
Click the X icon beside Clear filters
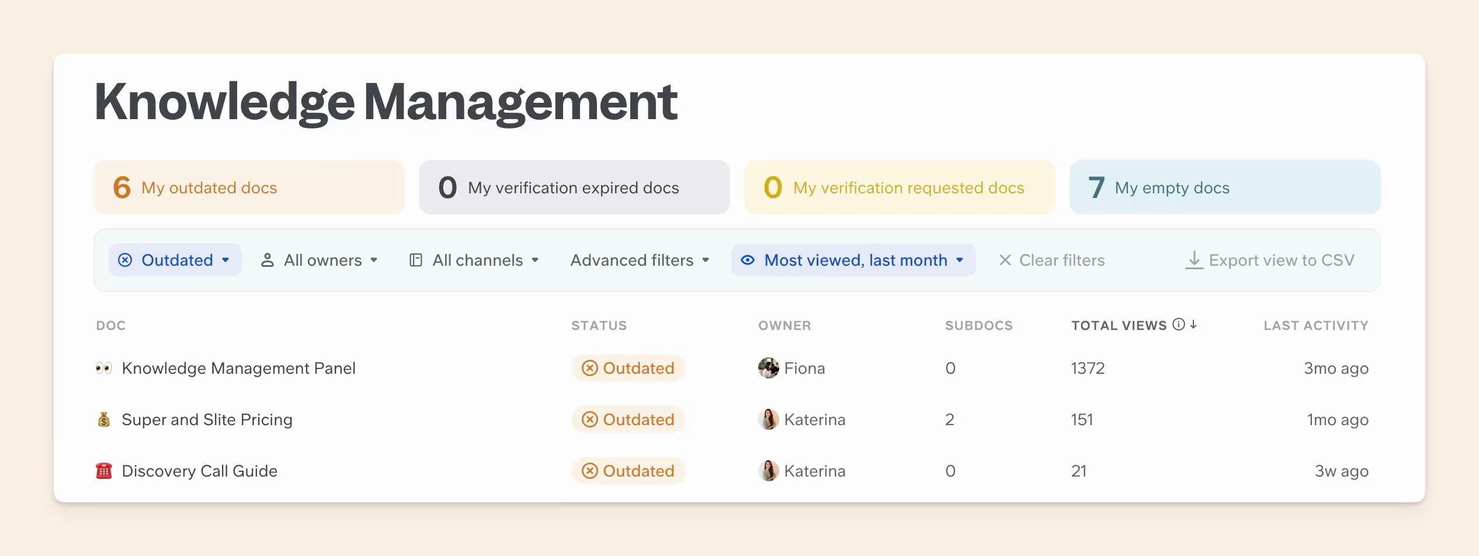point(1005,260)
